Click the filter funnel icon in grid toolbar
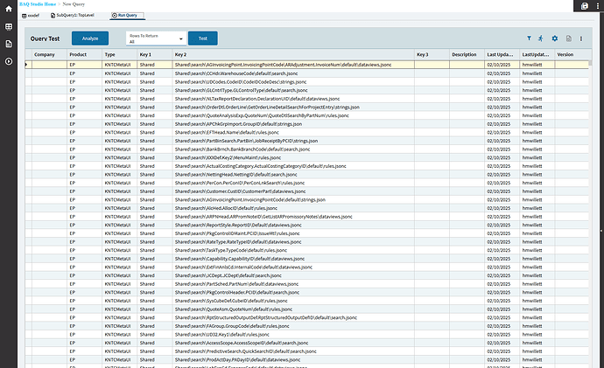The image size is (604, 368). tap(529, 38)
